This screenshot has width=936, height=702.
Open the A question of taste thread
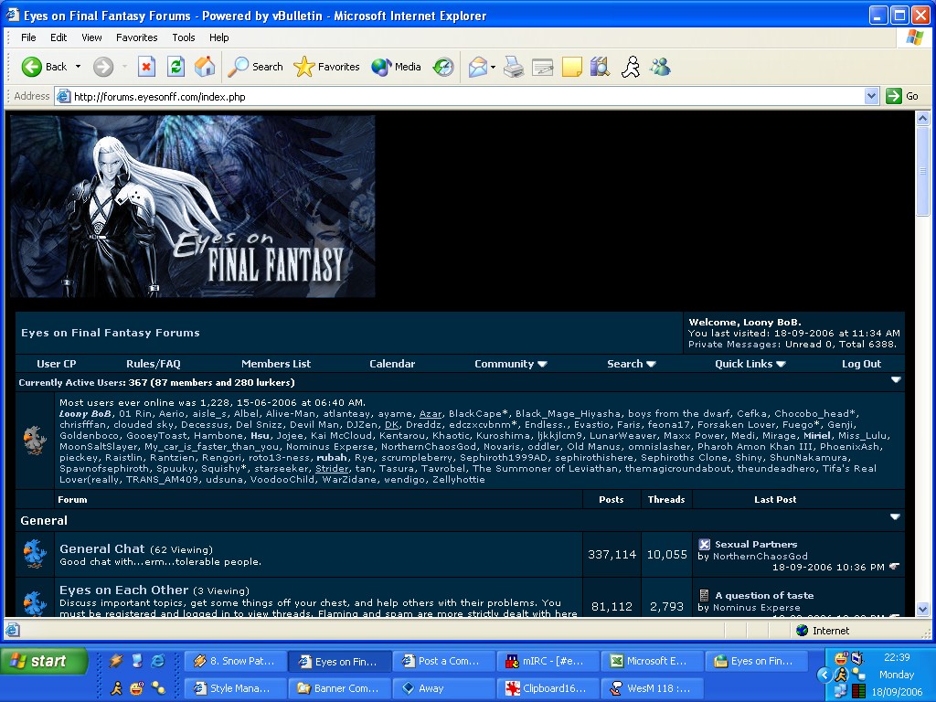[764, 595]
